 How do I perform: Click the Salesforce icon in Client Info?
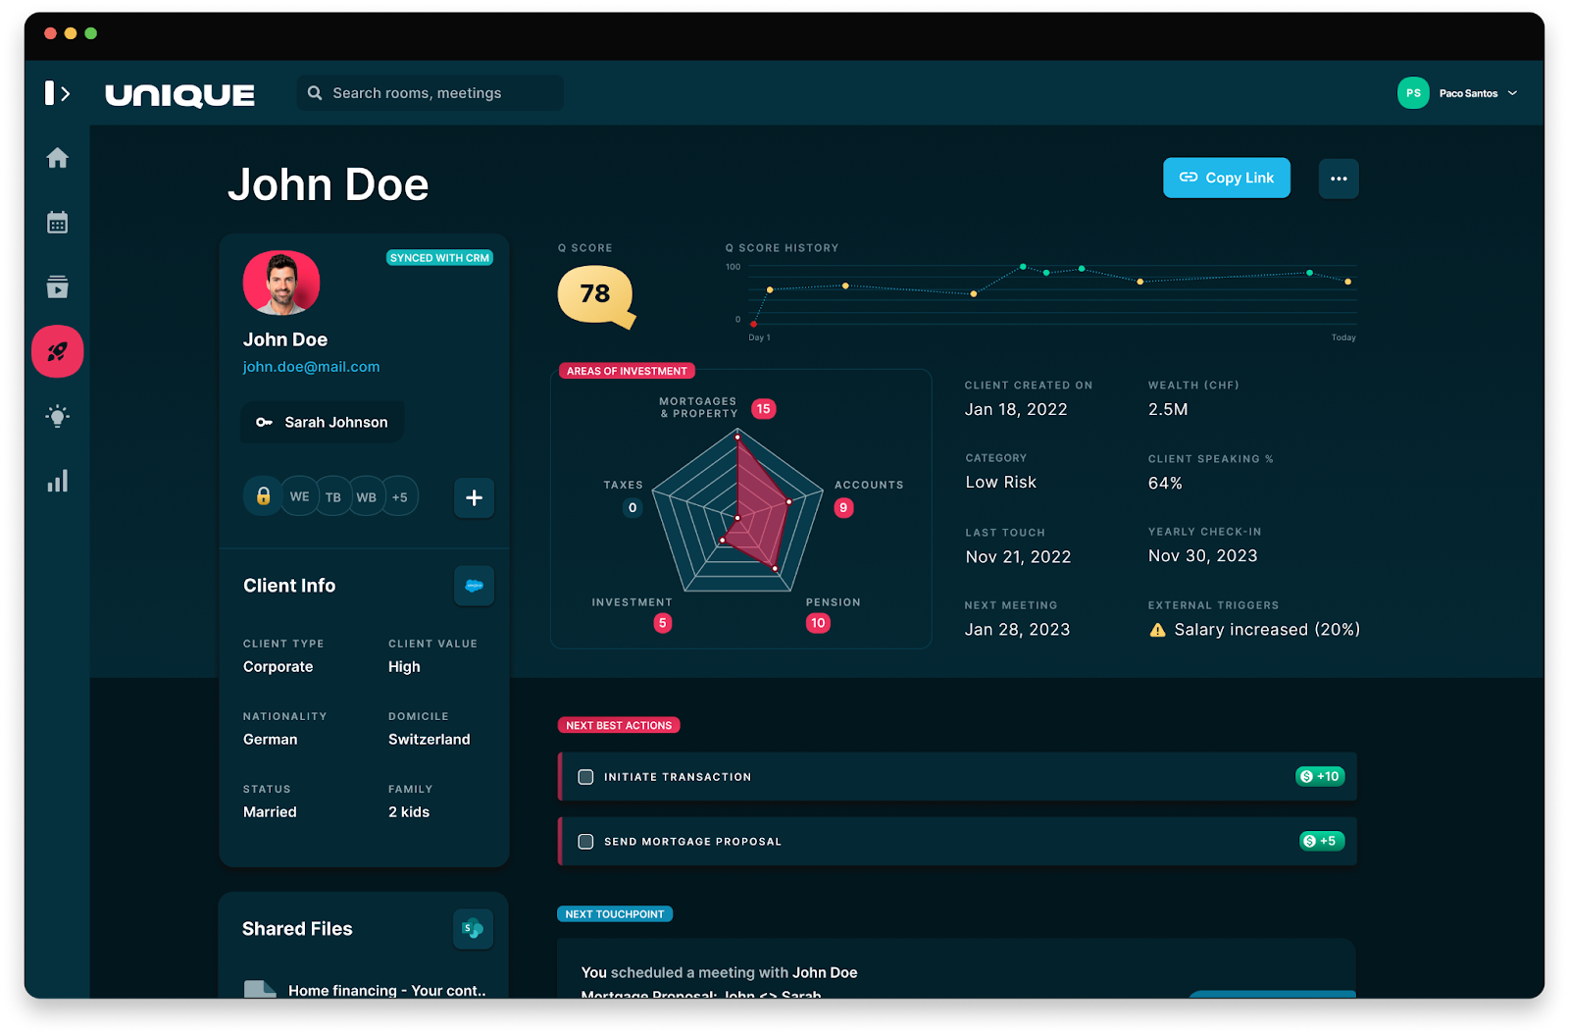pos(475,586)
